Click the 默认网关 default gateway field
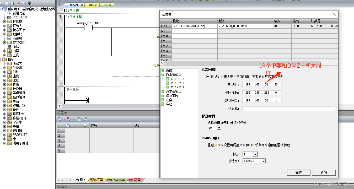354x189 pixels. point(262,100)
